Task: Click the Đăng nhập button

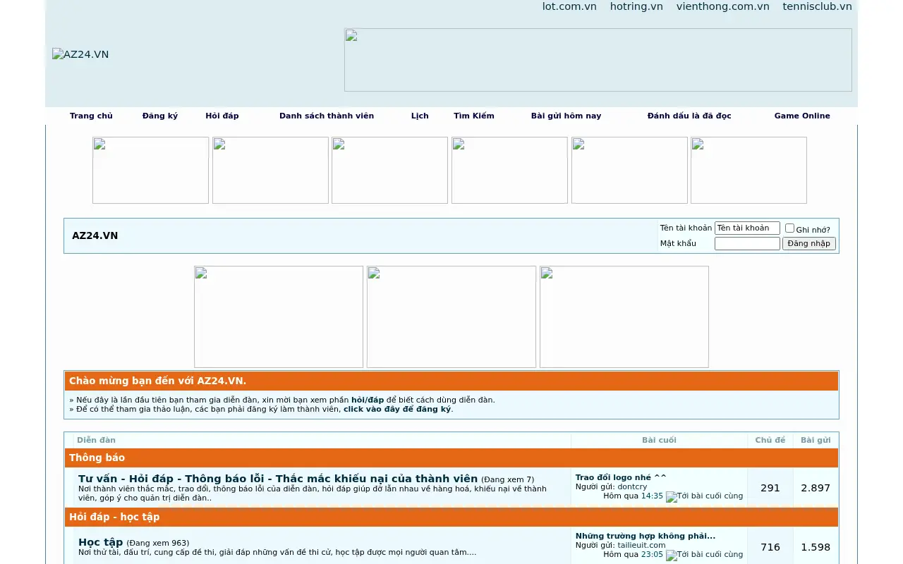Action: 809,243
